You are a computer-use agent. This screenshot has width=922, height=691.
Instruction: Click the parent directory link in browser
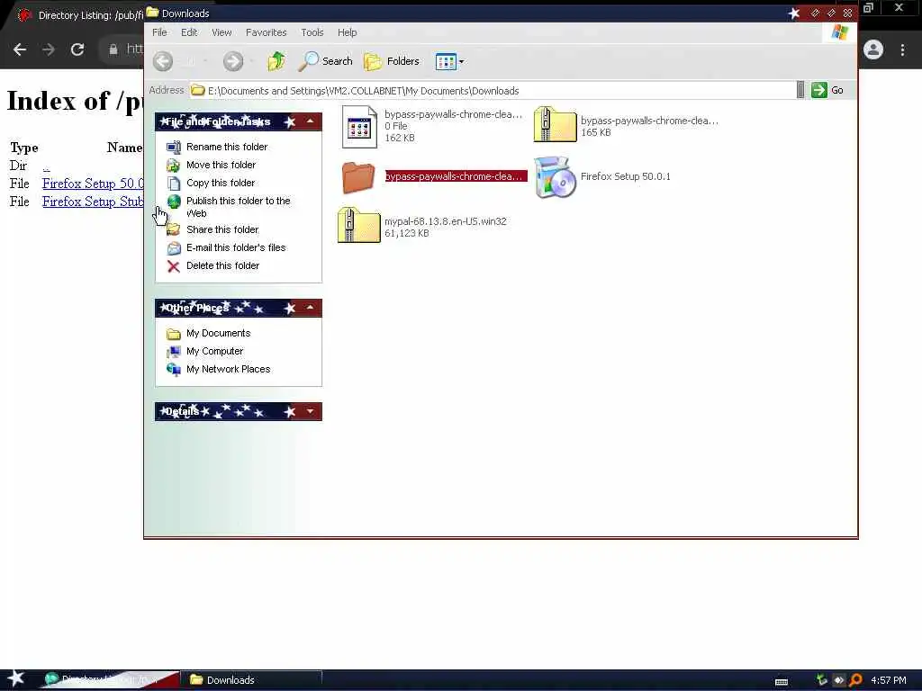click(46, 166)
